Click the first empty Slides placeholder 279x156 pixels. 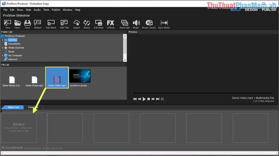[19, 128]
